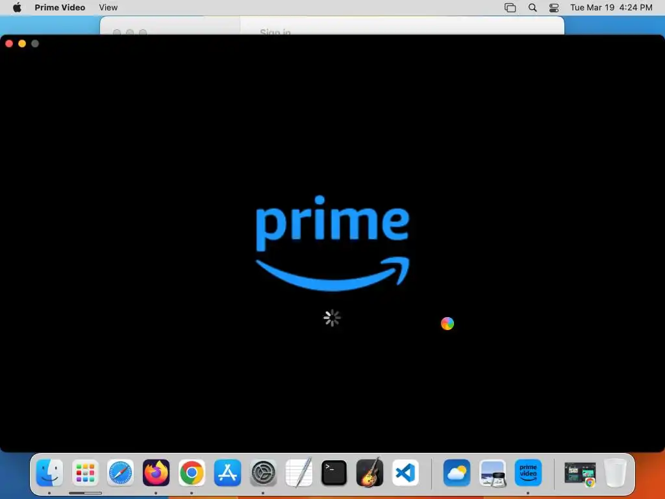Launch Google Chrome from the dock

click(x=192, y=472)
